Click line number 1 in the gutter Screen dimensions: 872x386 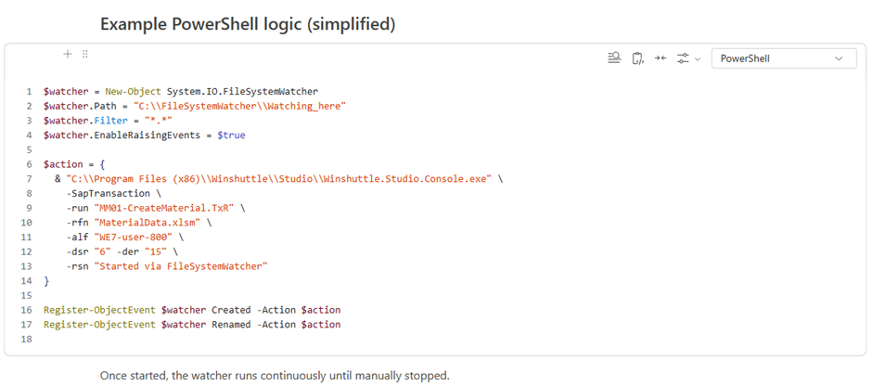[30, 92]
